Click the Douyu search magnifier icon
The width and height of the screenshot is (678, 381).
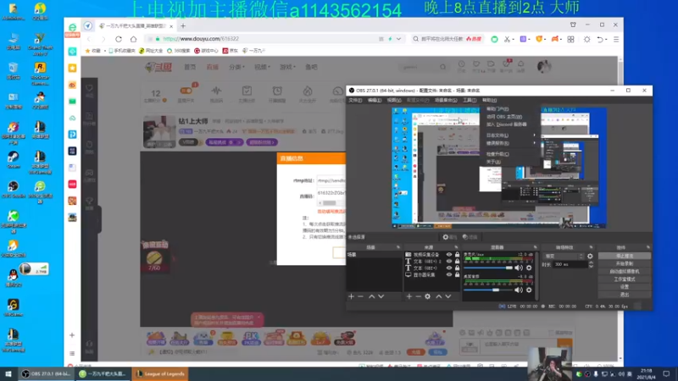(442, 67)
